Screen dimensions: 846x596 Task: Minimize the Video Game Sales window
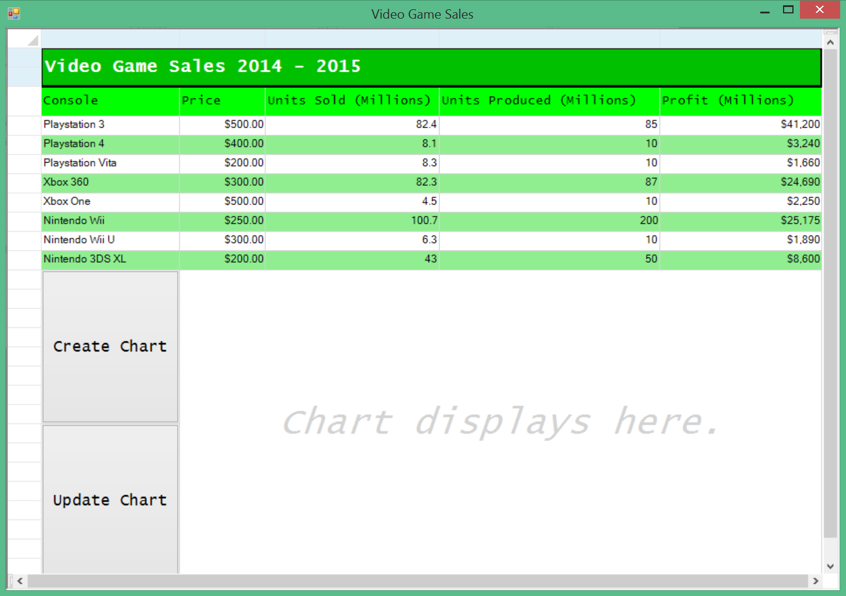click(x=765, y=10)
